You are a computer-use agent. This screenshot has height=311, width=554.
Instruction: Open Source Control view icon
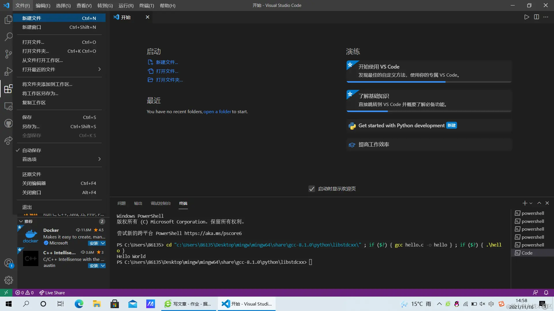click(x=8, y=54)
